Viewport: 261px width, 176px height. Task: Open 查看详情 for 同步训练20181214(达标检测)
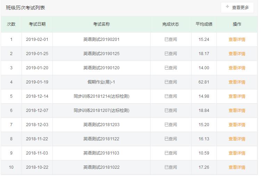coord(237,96)
